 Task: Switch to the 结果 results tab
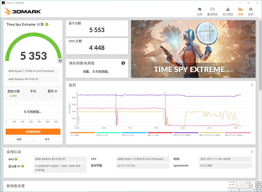click(240, 12)
